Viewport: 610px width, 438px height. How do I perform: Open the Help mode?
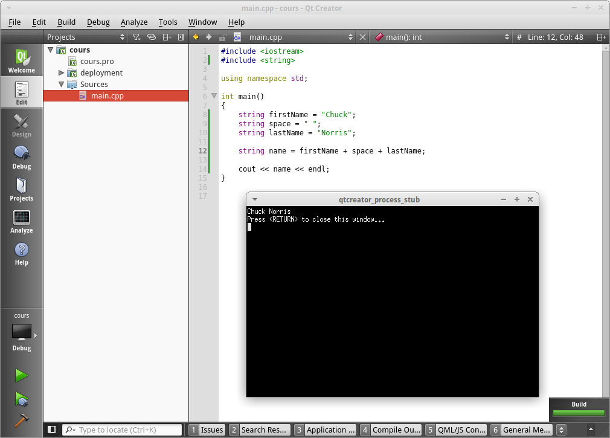tap(21, 253)
